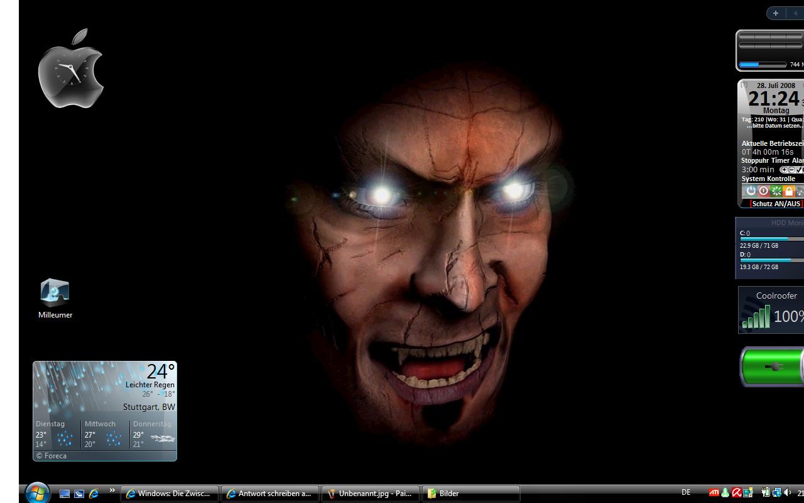Screen dimensions: 804x503
Task: Click the power plug battery tray icon
Action: tap(766, 494)
